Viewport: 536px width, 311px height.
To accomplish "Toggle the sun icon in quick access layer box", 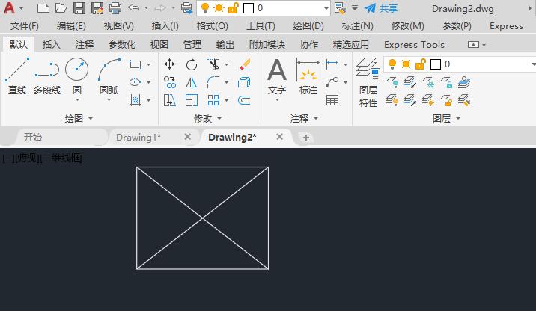I will (219, 8).
